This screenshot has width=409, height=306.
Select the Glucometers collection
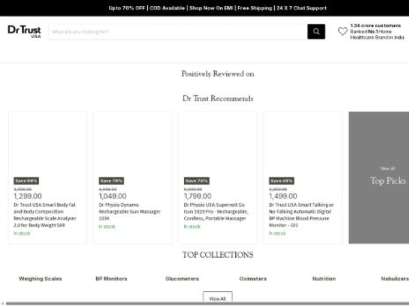(x=182, y=279)
